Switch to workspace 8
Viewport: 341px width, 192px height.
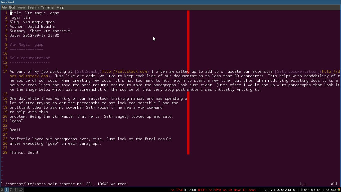[16, 190]
